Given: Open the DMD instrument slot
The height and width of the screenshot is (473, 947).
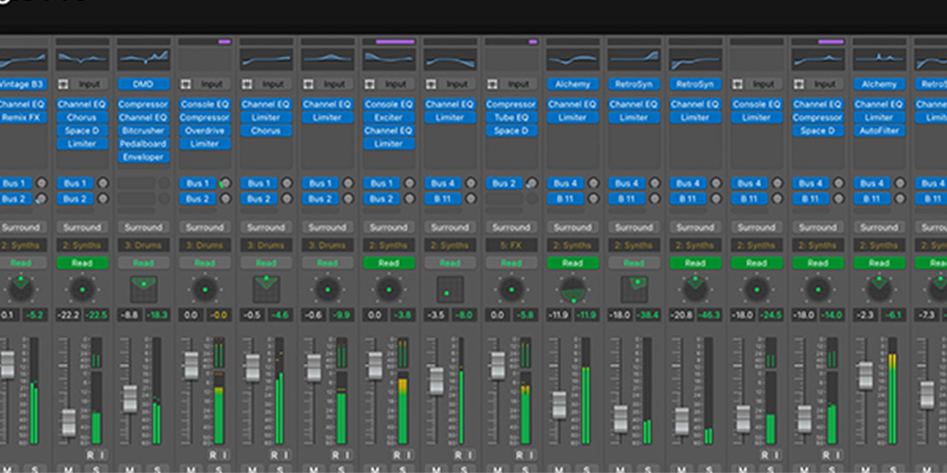Looking at the screenshot, I should [143, 84].
